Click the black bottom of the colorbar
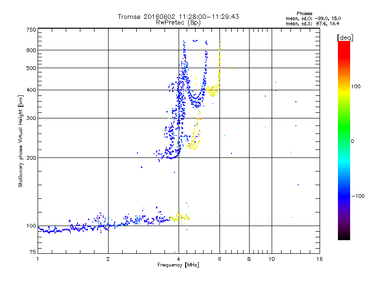Image resolution: width=376 pixels, height=282 pixels. 344,236
